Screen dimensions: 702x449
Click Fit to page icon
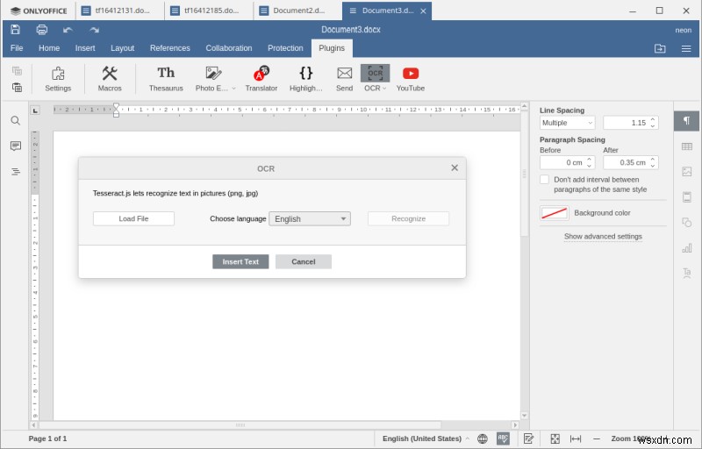(x=555, y=438)
